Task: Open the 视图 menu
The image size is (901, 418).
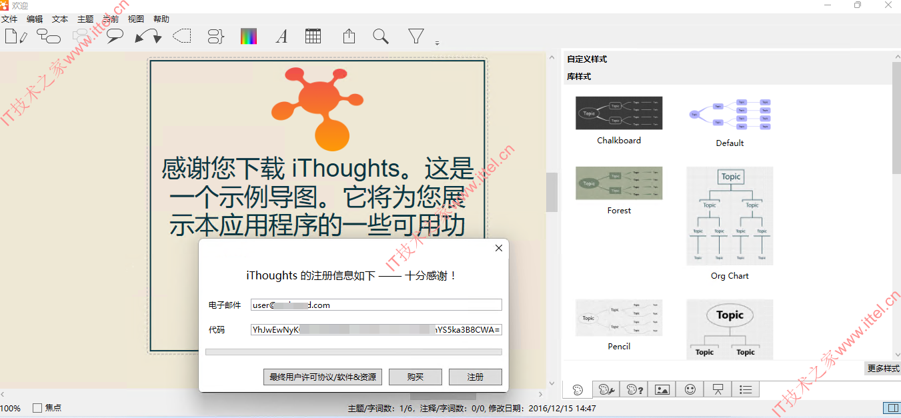Action: coord(136,19)
